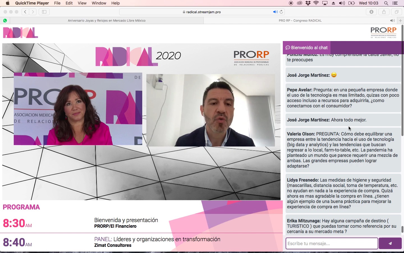
Task: Switch to the Aniversario Joyas y Relojes tab
Action: coord(107,21)
